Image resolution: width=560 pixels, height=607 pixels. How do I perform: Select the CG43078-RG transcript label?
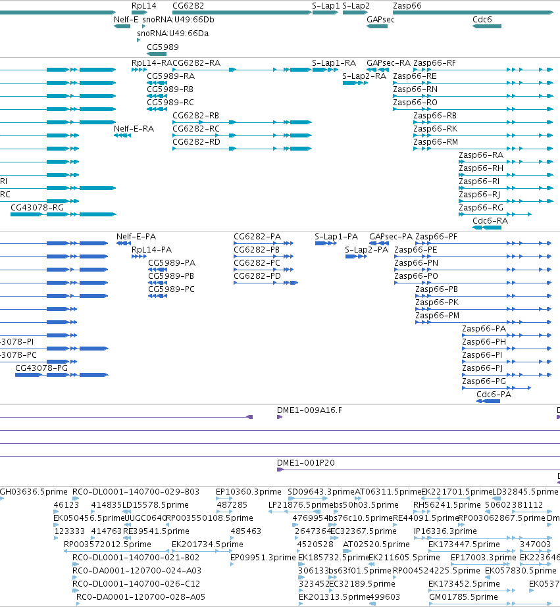click(x=37, y=208)
